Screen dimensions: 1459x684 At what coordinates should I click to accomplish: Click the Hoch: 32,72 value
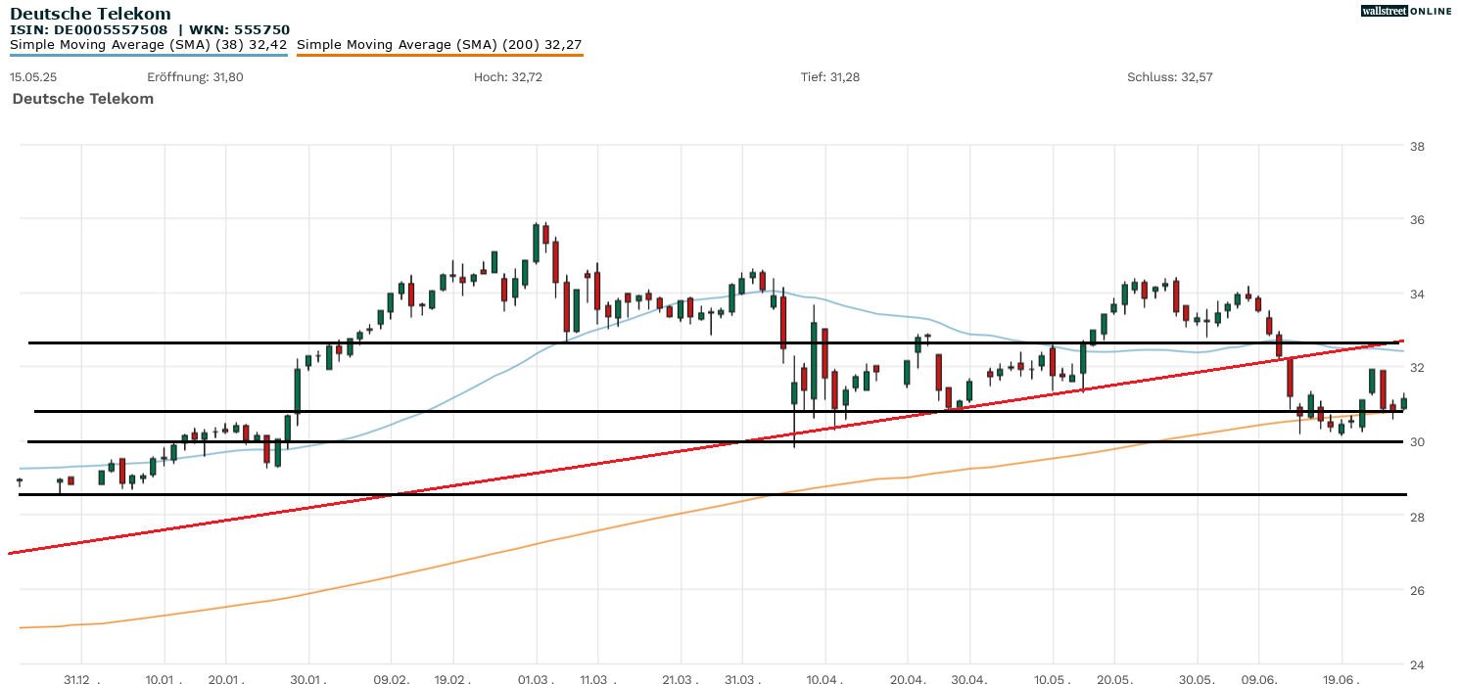(x=507, y=77)
